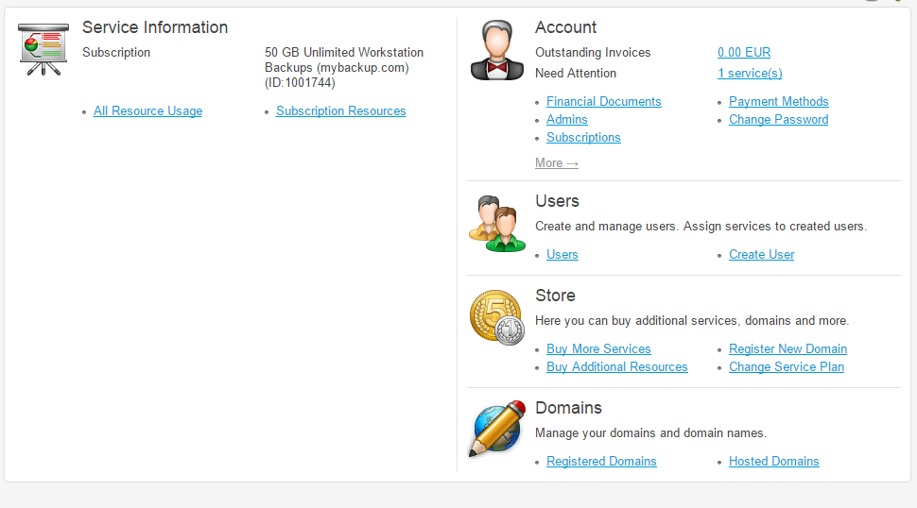
Task: View Hosted Domains
Action: [x=773, y=462]
